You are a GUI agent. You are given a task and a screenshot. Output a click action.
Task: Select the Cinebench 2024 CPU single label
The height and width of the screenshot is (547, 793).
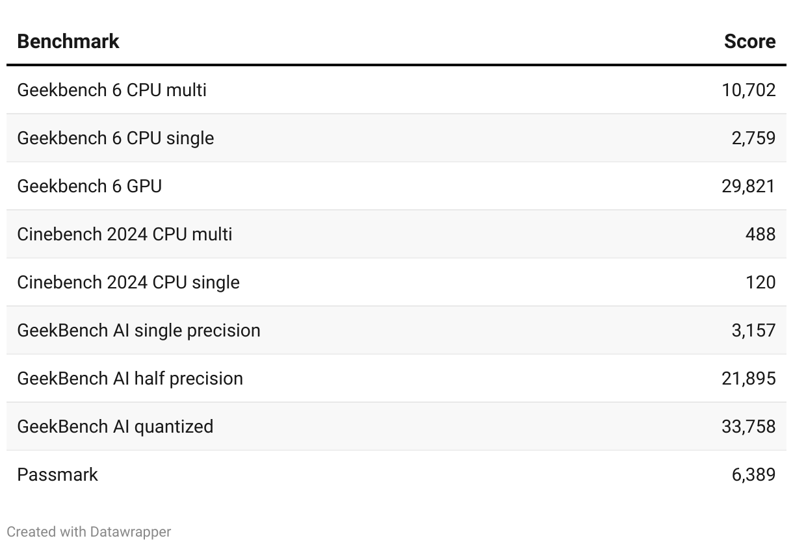[x=128, y=282]
